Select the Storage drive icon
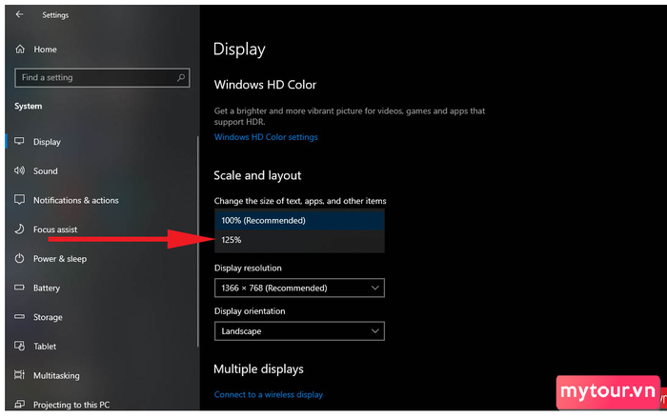 pos(20,317)
